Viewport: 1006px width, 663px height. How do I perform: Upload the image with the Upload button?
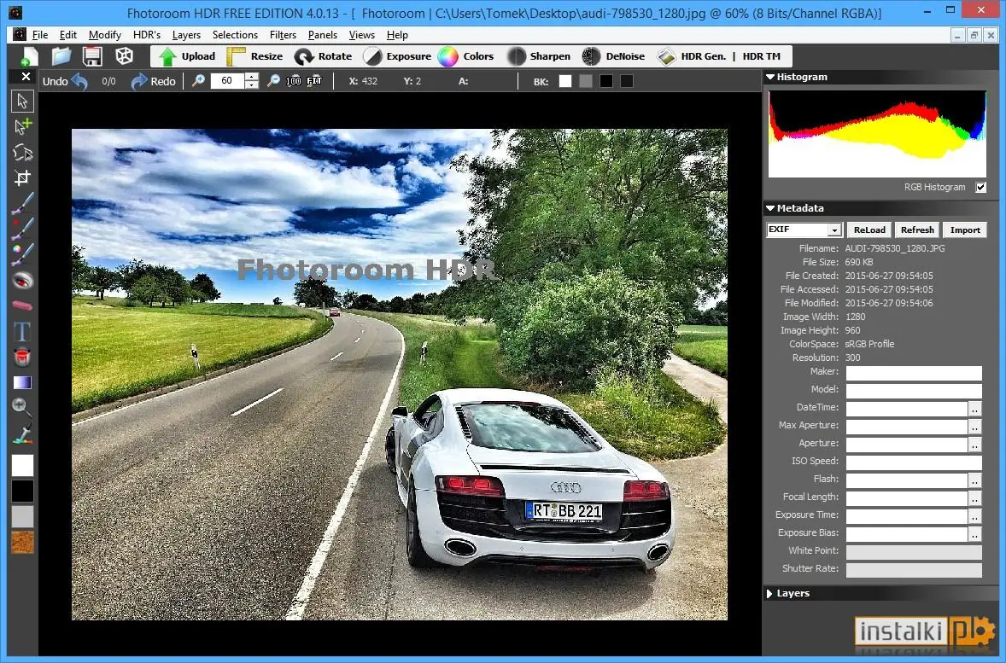click(x=187, y=56)
